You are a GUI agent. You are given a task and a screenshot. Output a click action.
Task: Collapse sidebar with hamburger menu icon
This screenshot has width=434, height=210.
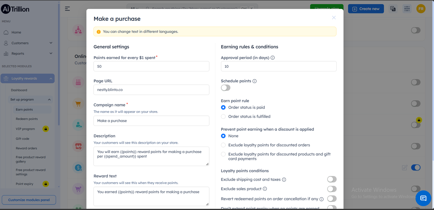pos(67,9)
